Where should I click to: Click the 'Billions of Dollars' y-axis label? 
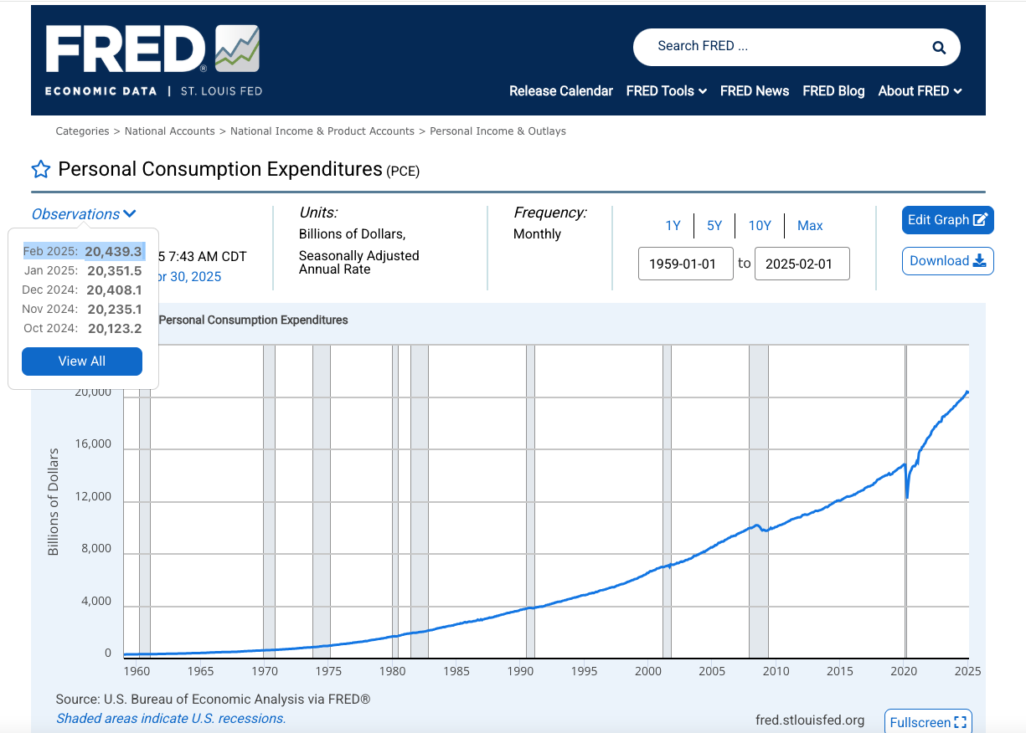(x=54, y=502)
